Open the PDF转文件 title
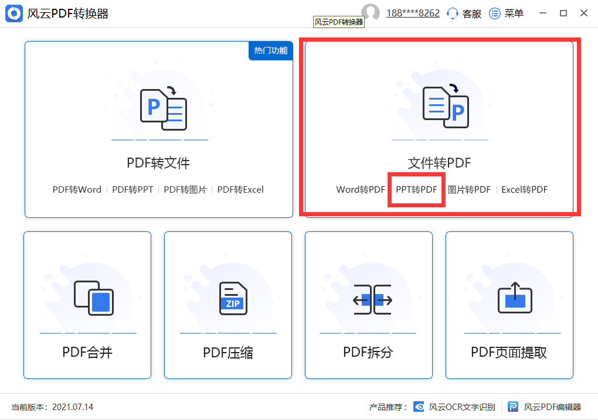This screenshot has width=598, height=420. [158, 163]
